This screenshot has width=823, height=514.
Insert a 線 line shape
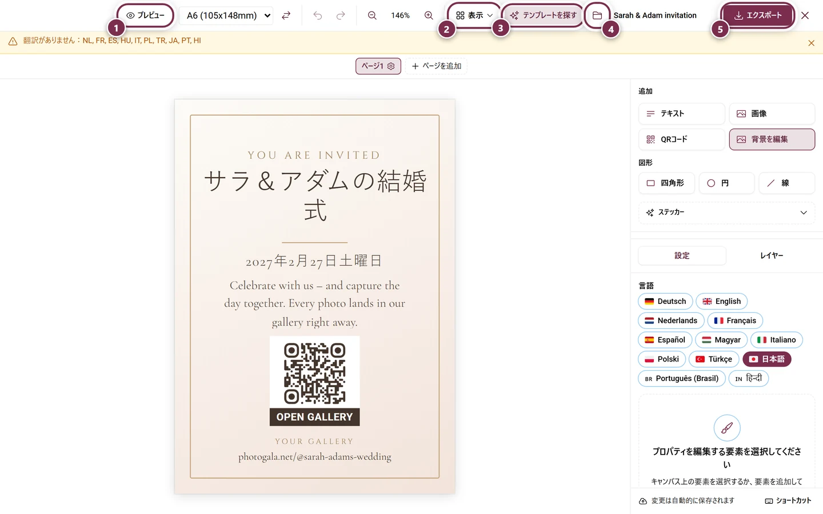[x=786, y=183]
